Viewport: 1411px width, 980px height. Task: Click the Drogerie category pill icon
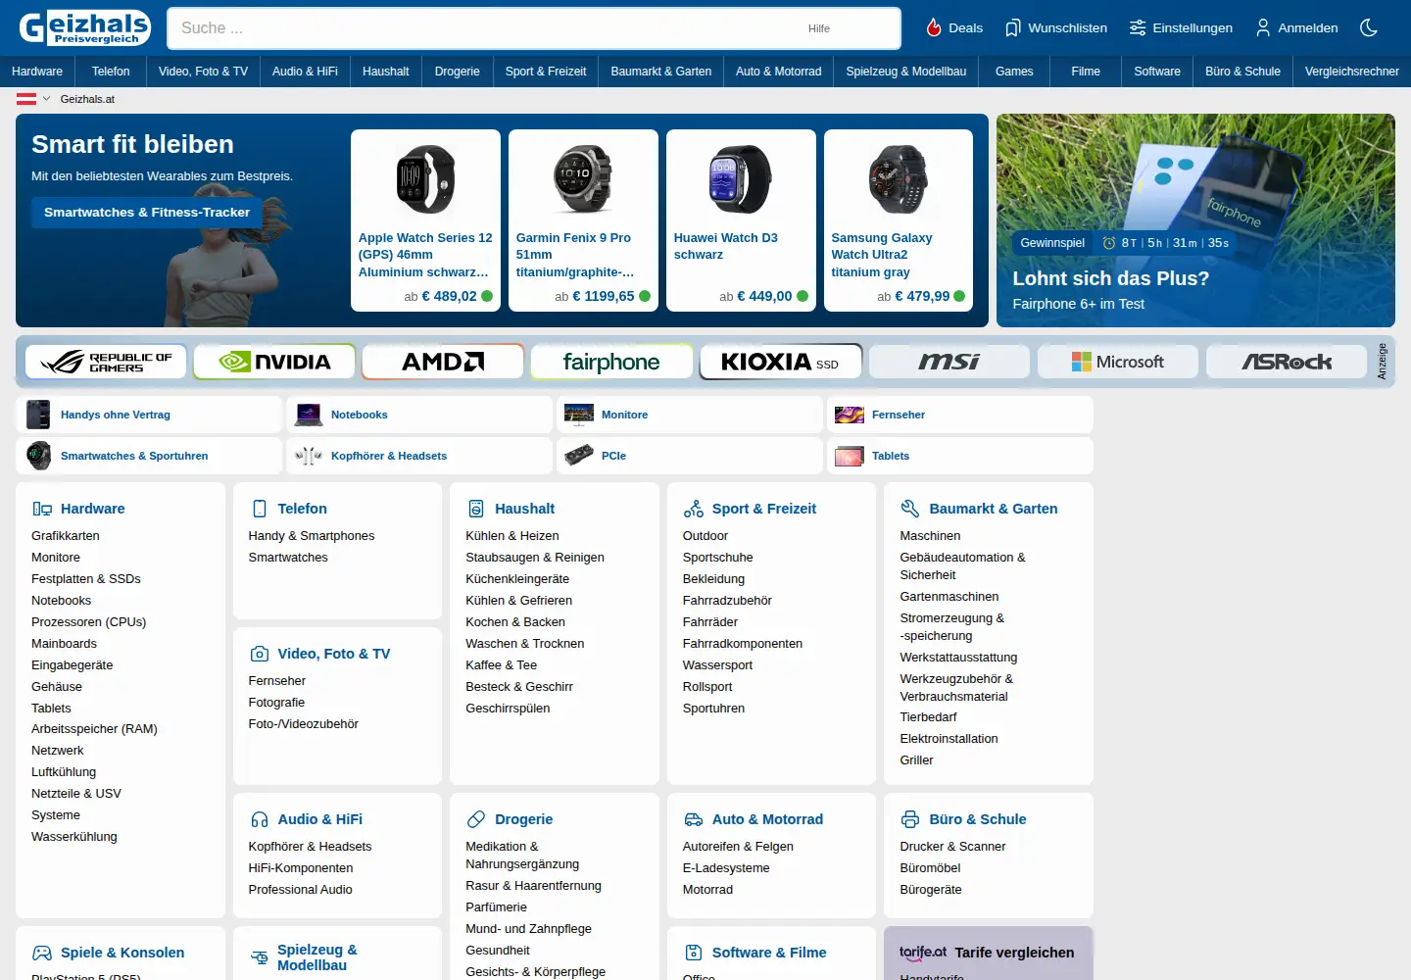476,819
